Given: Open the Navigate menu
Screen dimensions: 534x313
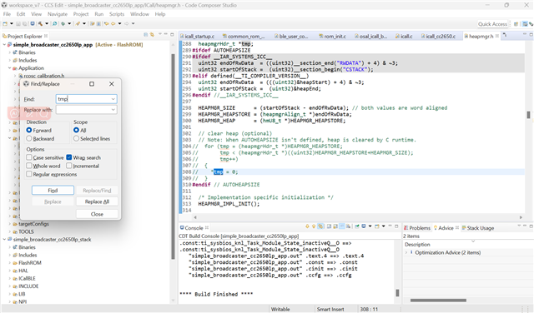Looking at the screenshot, I should 58,14.
